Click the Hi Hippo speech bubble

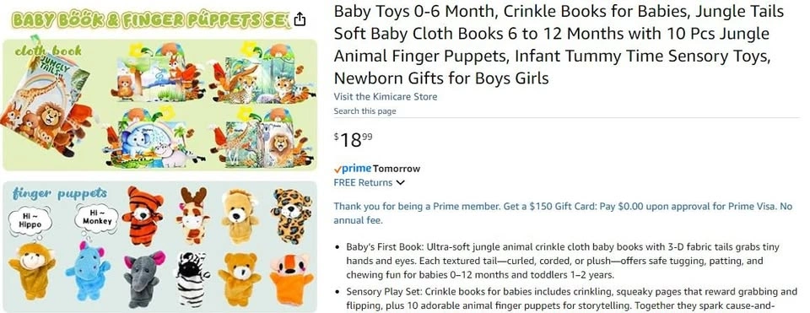coord(30,221)
